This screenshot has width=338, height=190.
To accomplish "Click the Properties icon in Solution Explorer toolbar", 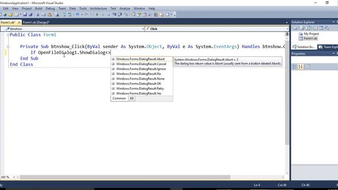I will pyautogui.click(x=295, y=28).
